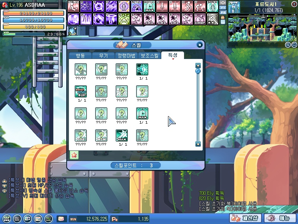Click the ELY amount 12,576,225
The width and height of the screenshot is (298, 224).
coord(97,219)
